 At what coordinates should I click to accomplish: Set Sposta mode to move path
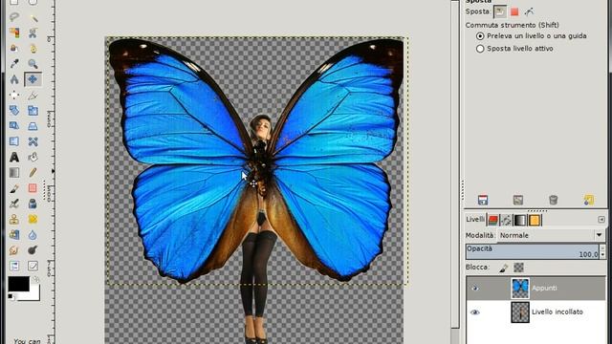529,12
